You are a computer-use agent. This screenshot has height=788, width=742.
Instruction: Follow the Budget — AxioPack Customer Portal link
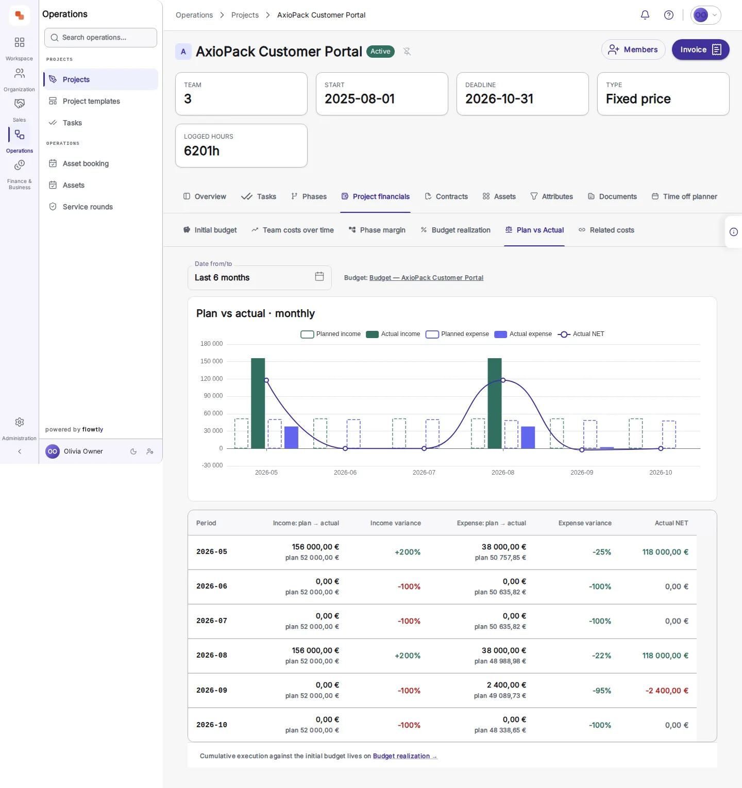pyautogui.click(x=427, y=278)
